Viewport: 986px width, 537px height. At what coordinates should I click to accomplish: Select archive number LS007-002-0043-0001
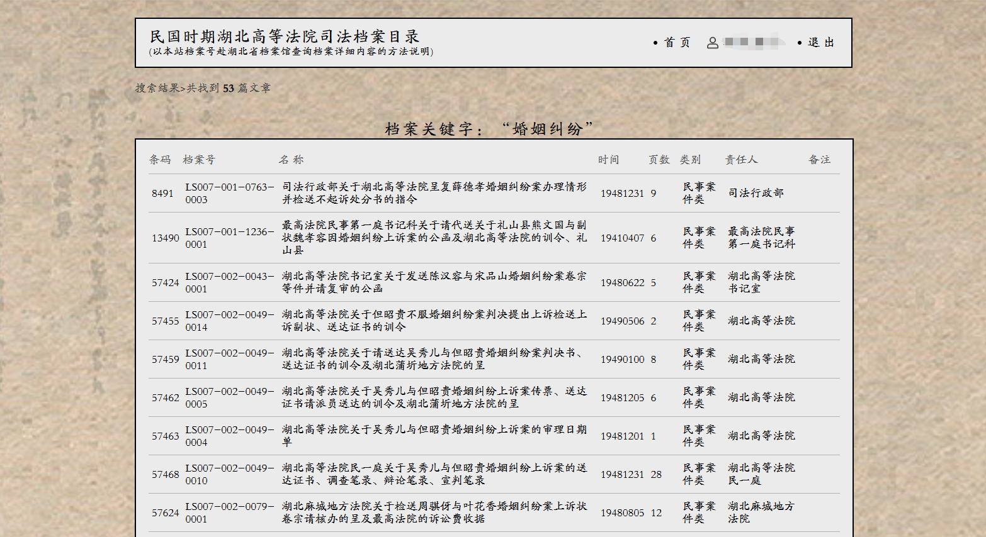pos(229,282)
